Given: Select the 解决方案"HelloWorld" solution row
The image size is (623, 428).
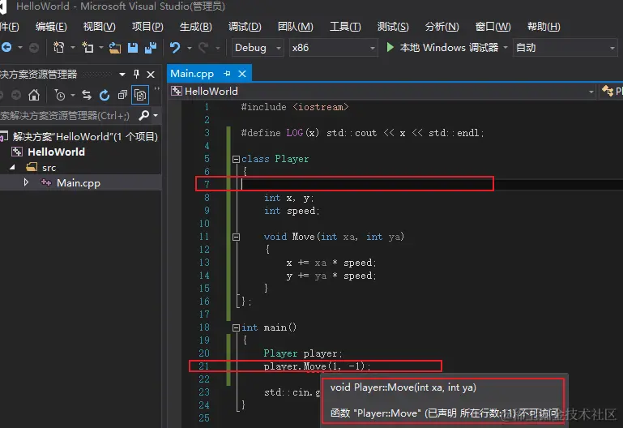Looking at the screenshot, I should [79, 137].
